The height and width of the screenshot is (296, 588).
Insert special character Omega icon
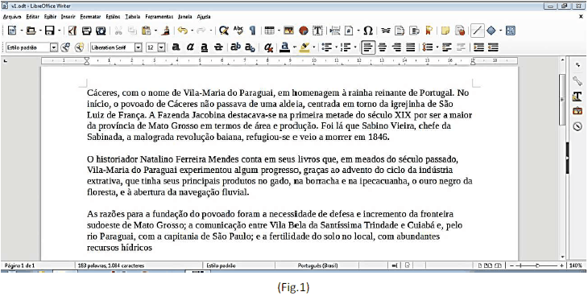(x=368, y=31)
